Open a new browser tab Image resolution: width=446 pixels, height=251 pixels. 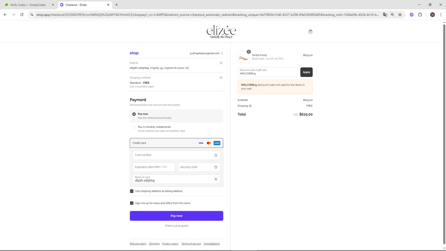(x=117, y=5)
